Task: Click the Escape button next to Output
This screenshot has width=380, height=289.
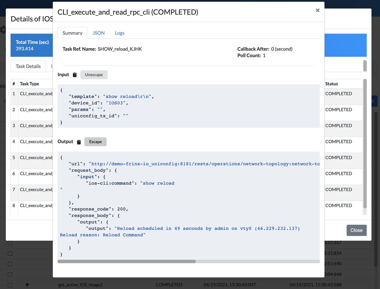Action: pyautogui.click(x=95, y=142)
